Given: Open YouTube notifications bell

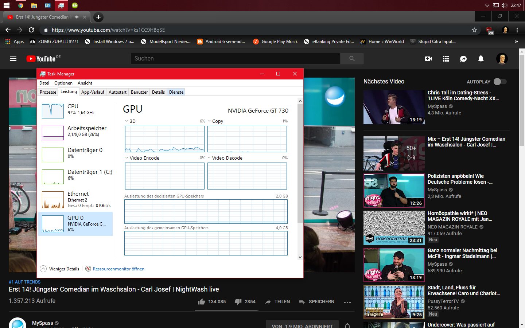Looking at the screenshot, I should pyautogui.click(x=481, y=59).
